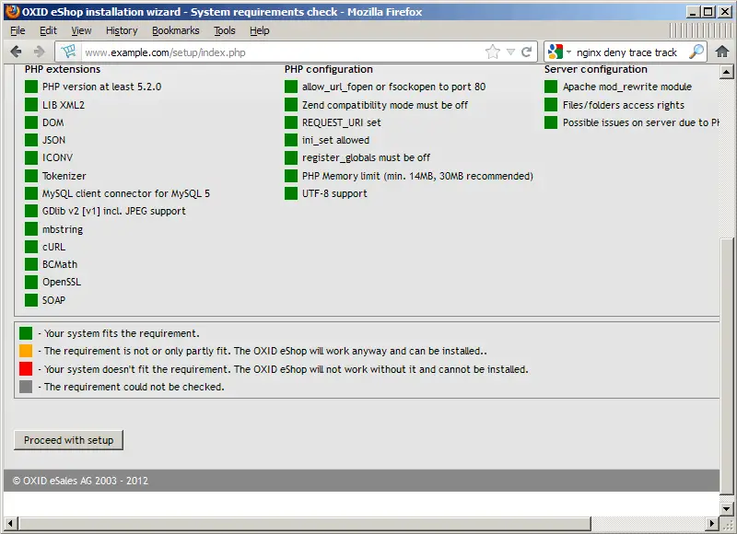Viewport: 737px width, 534px height.
Task: Click the Server configuration heading
Action: point(596,69)
